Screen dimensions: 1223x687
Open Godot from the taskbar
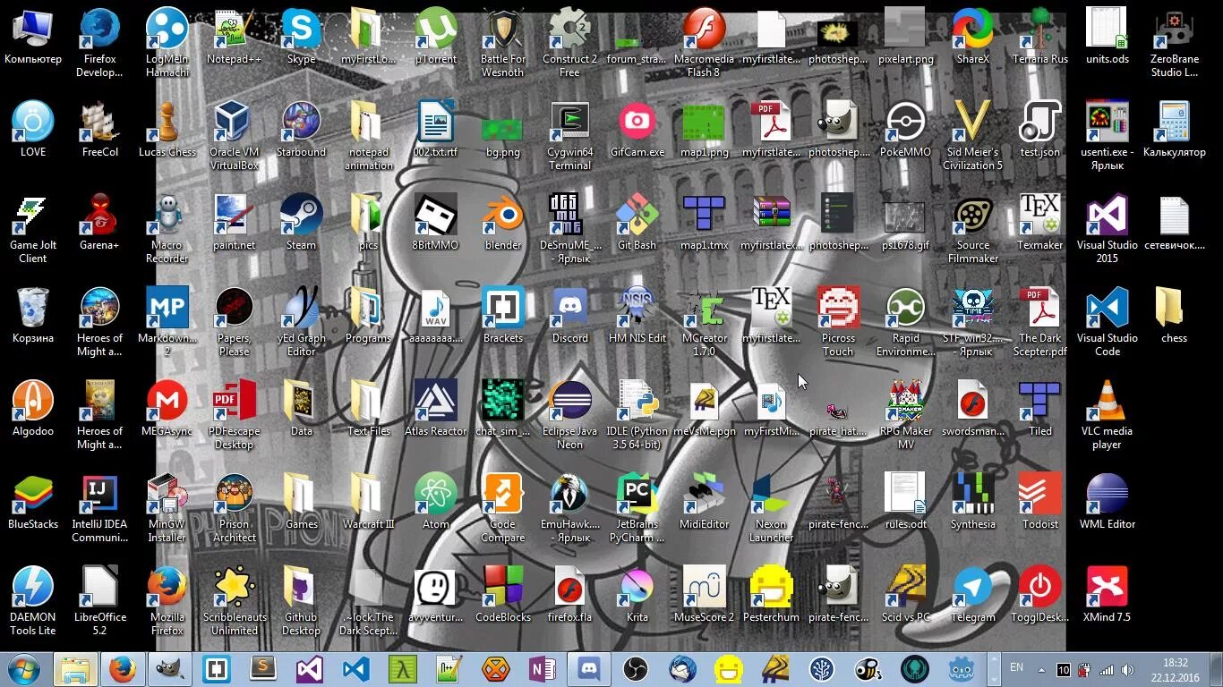962,669
